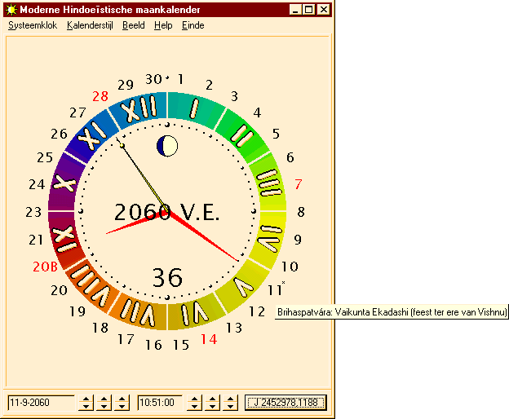
Task: Click the Roman numeral VI segment
Action: click(195, 312)
